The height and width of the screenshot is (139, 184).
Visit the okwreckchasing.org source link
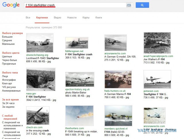click(37, 55)
